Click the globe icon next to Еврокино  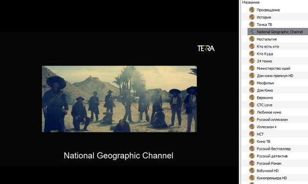click(252, 97)
